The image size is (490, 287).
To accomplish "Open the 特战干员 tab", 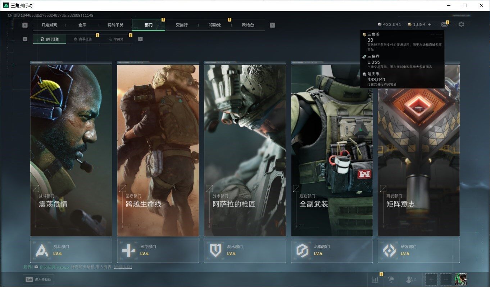I will [x=115, y=25].
